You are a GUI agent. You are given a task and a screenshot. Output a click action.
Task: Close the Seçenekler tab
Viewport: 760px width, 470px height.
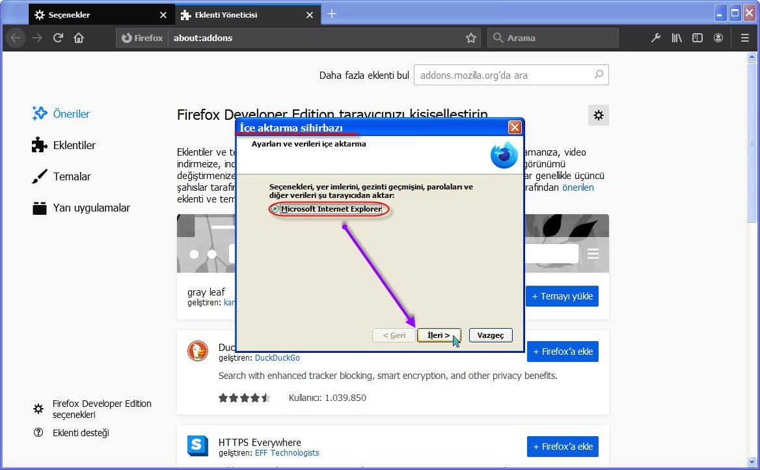163,15
